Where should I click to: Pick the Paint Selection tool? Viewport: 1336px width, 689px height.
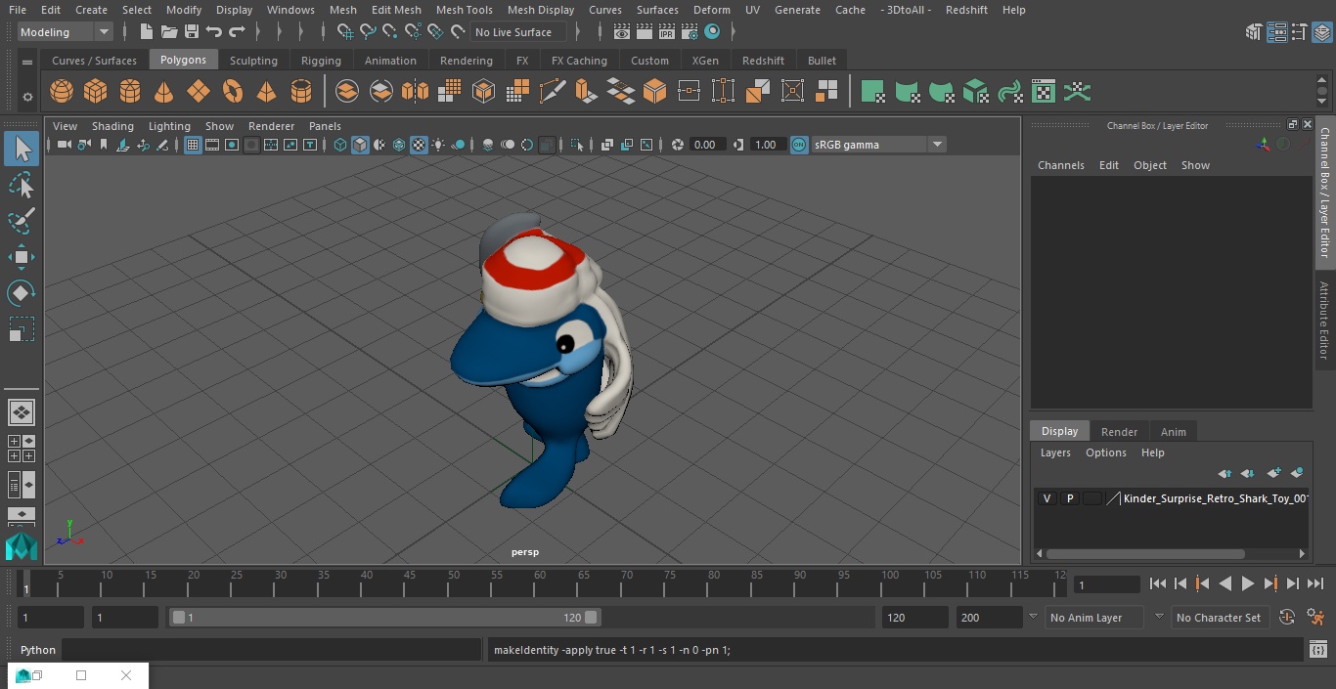(x=21, y=220)
